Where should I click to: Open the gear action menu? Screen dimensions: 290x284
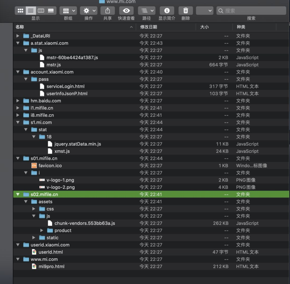[89, 11]
